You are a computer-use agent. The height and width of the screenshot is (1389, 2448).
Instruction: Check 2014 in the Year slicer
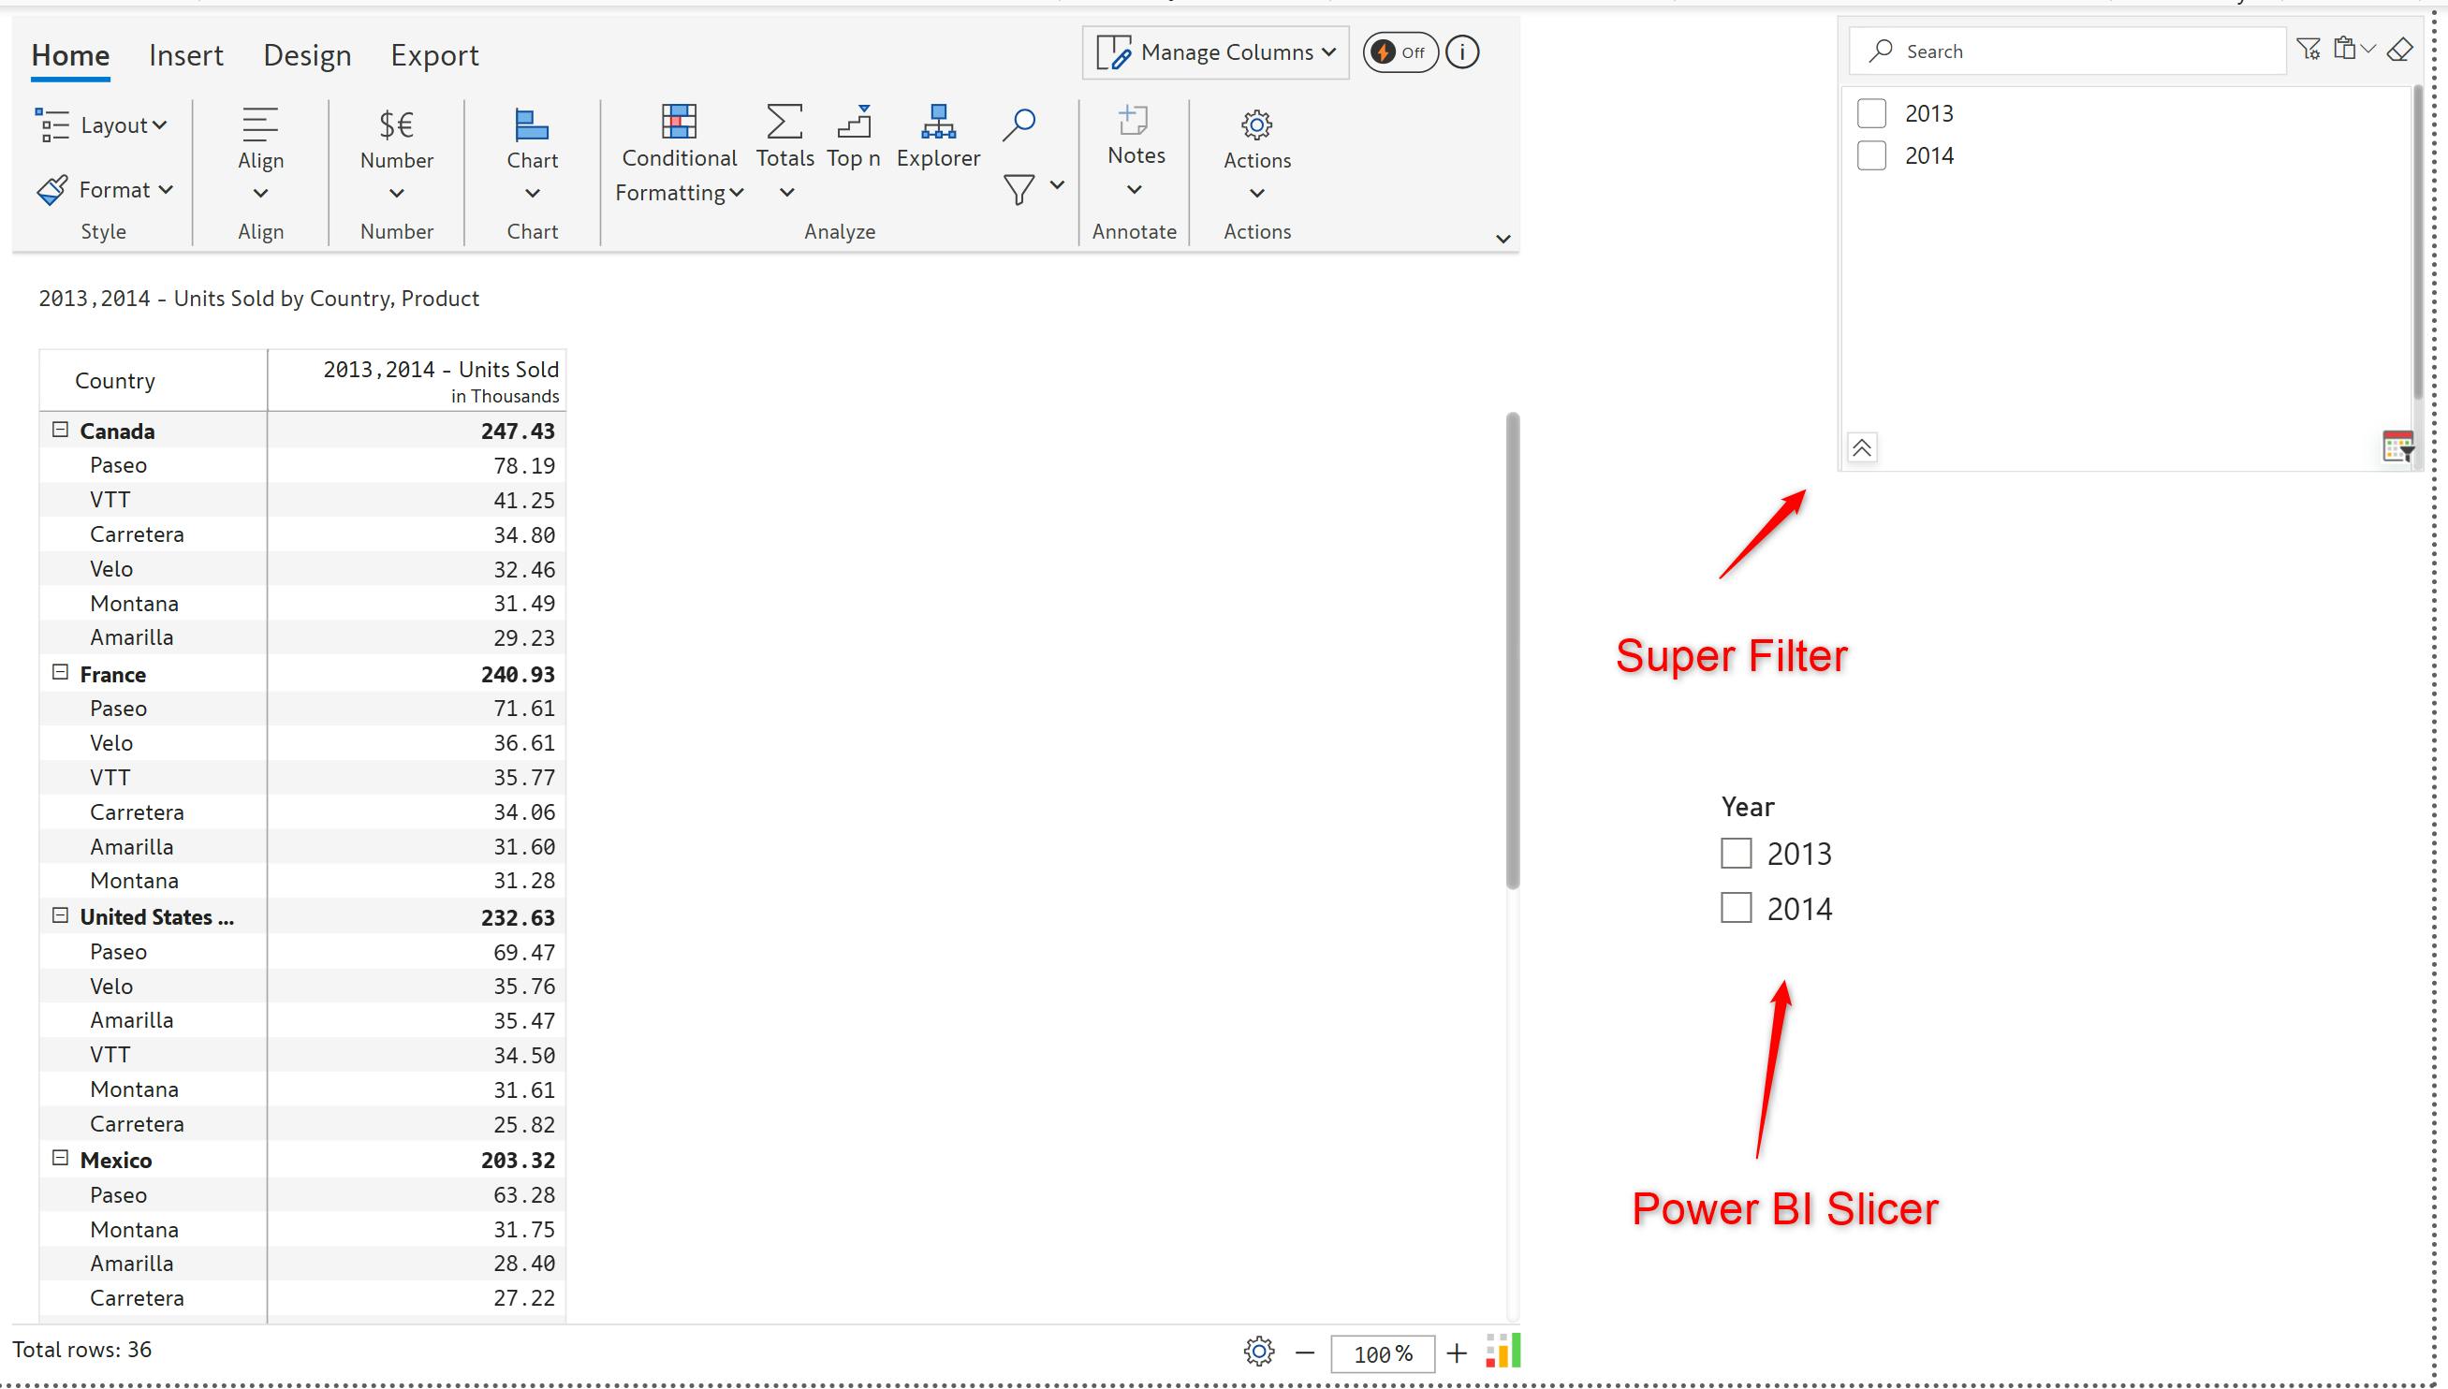[x=1736, y=907]
